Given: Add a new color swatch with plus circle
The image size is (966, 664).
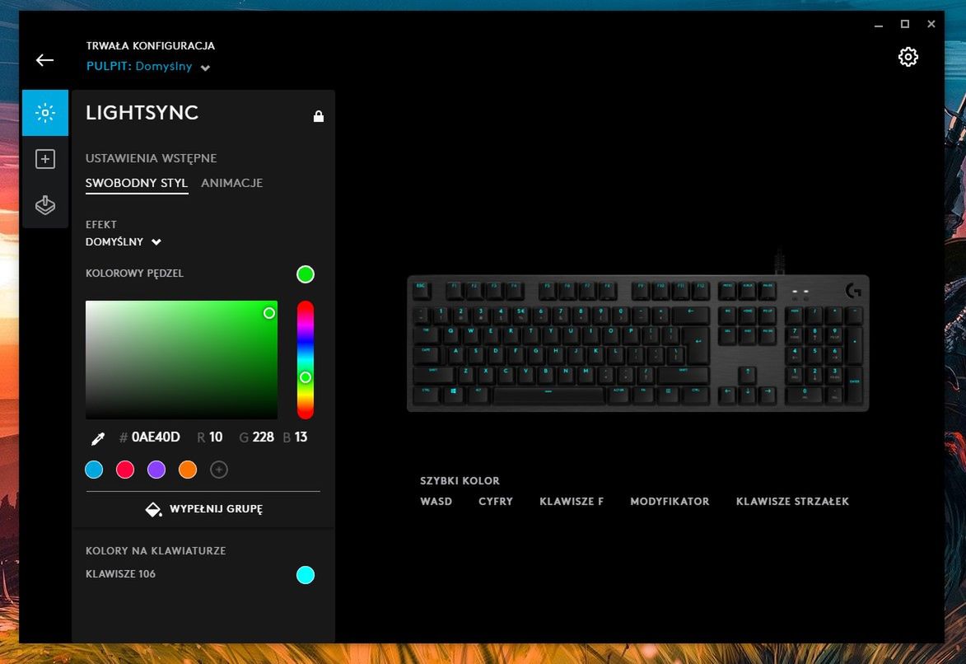Looking at the screenshot, I should coord(219,470).
